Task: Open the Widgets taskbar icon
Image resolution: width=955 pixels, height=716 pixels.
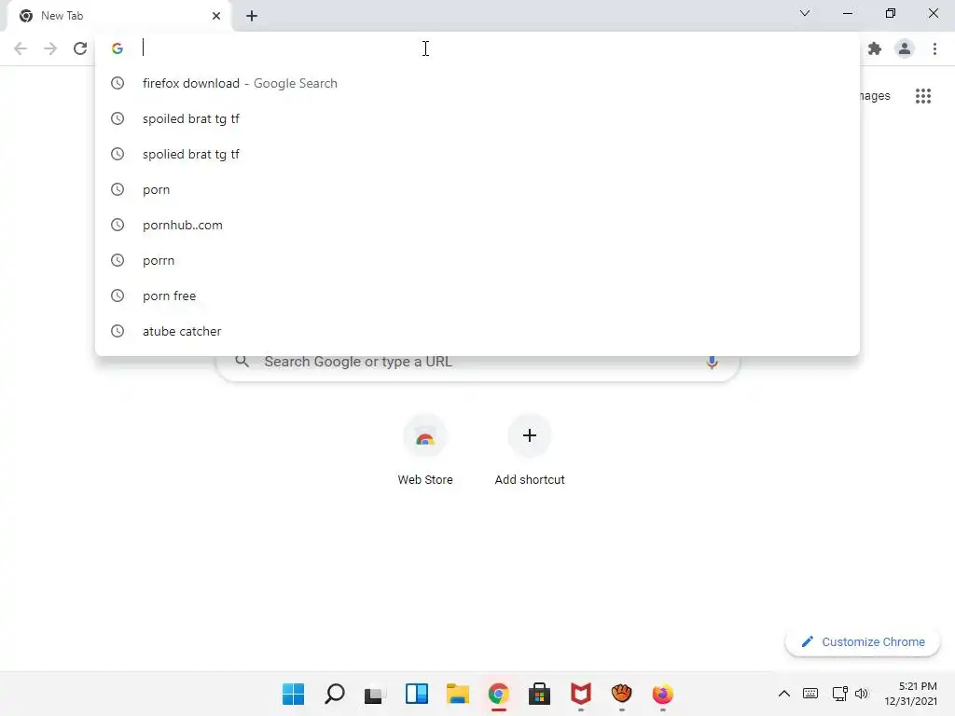Action: click(417, 694)
